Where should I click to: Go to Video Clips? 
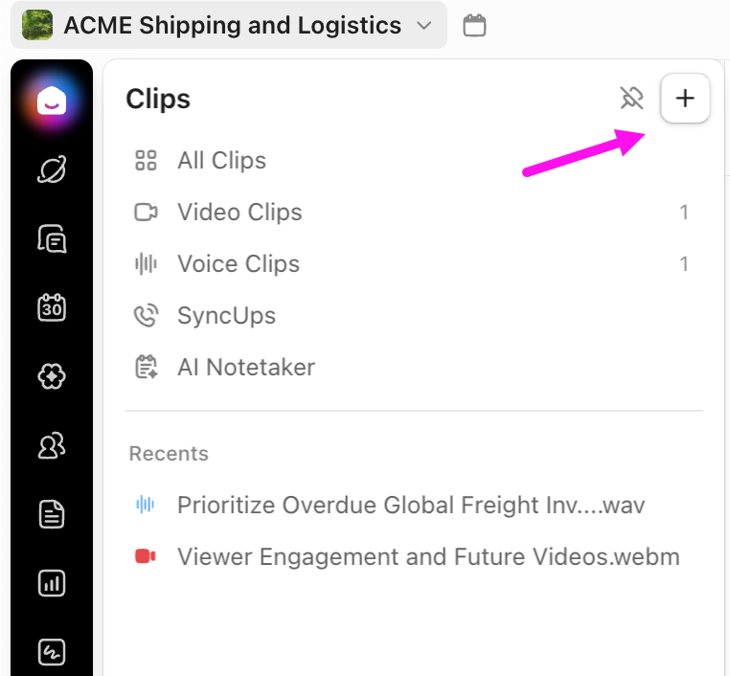240,213
